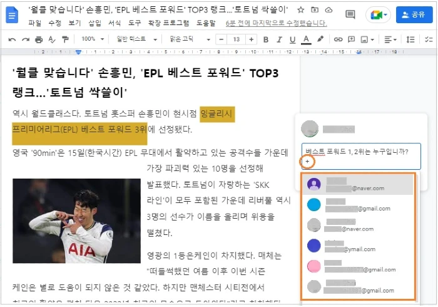Screen dimensions: 438x307
Task: Open the 일반 텍스트 style dropdown
Action: [136, 39]
